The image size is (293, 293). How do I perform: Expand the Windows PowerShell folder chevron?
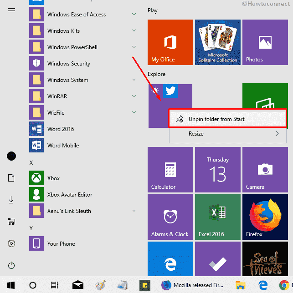tap(134, 47)
